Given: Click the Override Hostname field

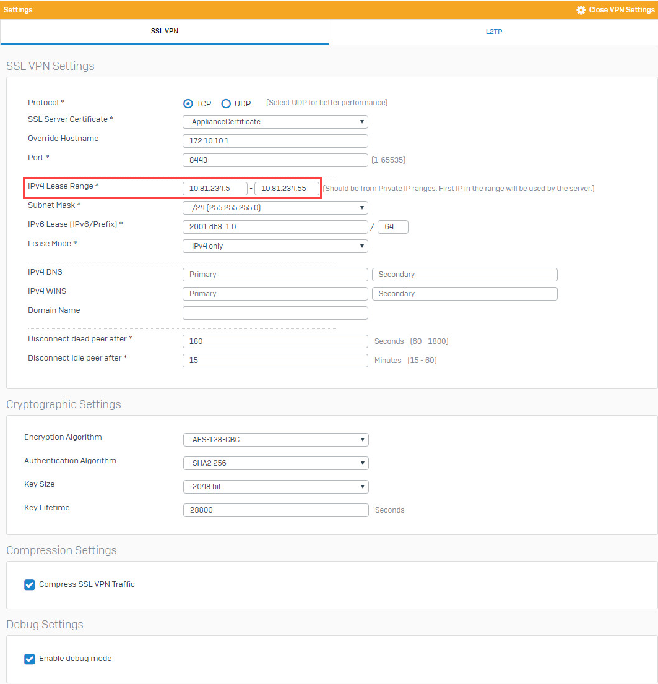Looking at the screenshot, I should [x=275, y=141].
